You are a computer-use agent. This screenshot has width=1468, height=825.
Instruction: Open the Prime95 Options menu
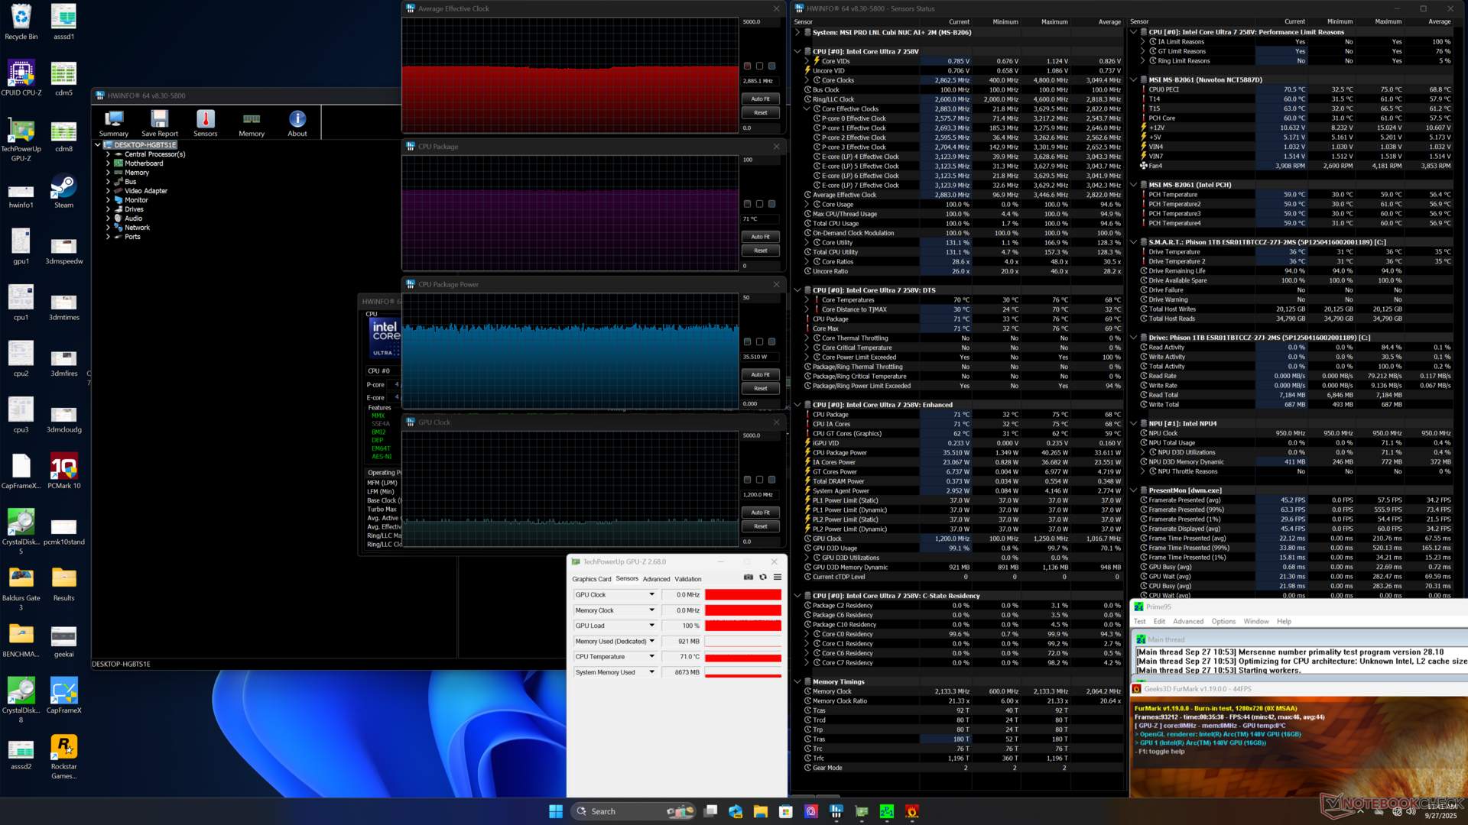(x=1223, y=622)
